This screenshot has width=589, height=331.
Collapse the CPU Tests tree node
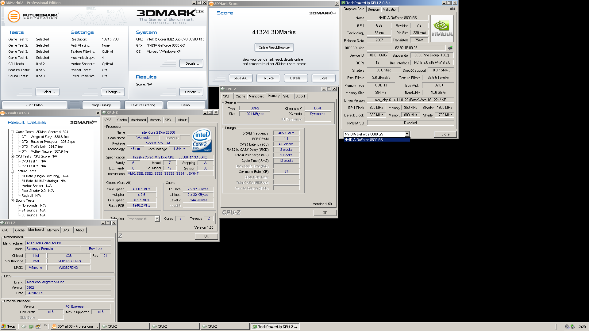coord(13,156)
